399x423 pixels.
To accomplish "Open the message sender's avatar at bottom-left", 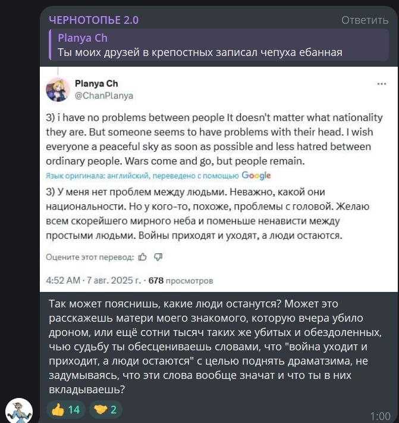I will point(18,410).
